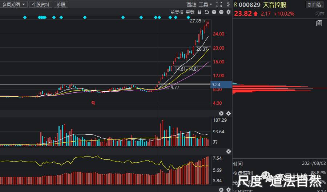This screenshot has height=192, width=327.
Task: Toggle the chart lock icon
Action: point(199,12)
